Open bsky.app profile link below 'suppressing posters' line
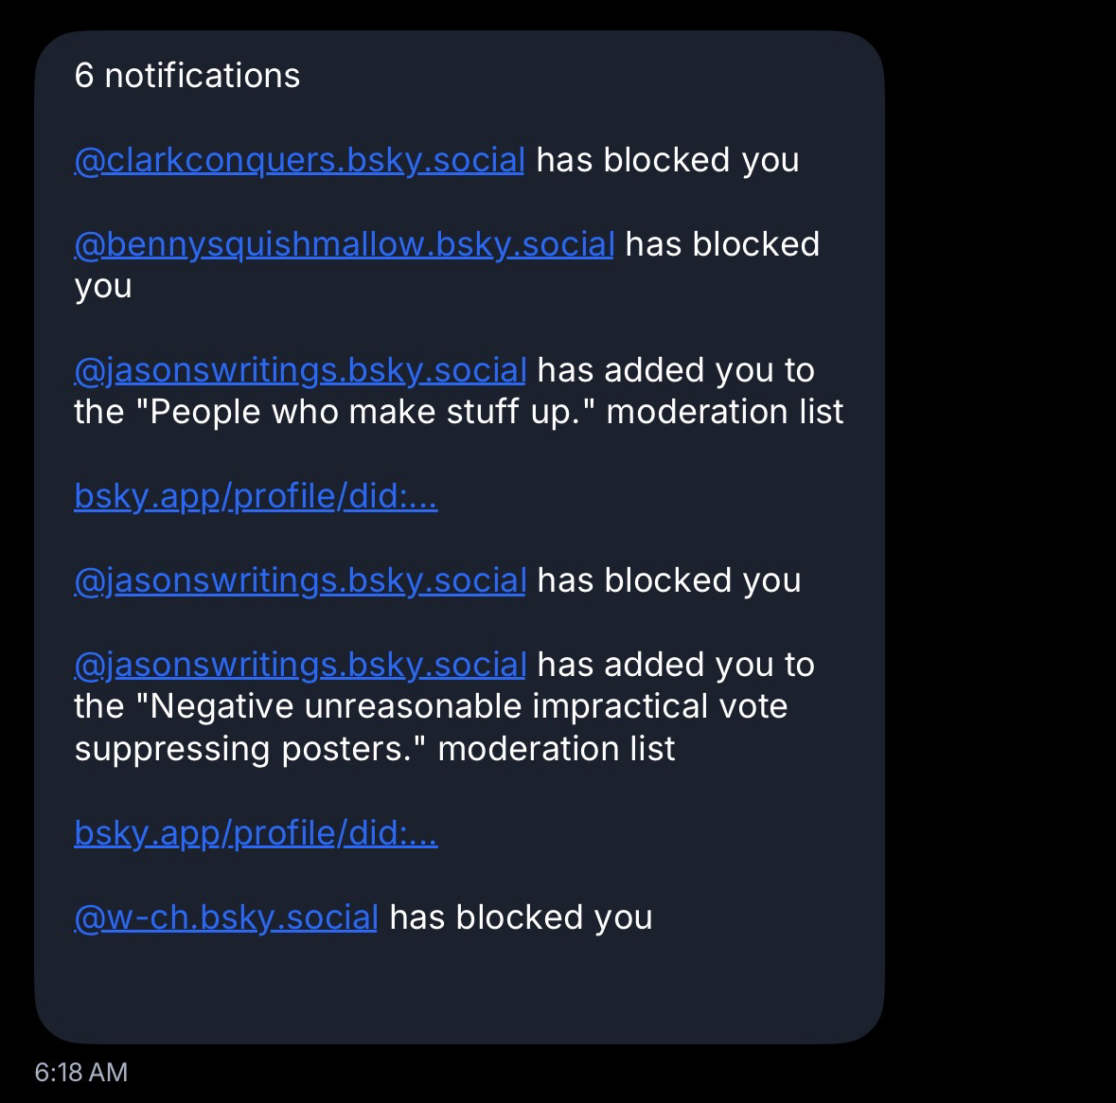Viewport: 1116px width, 1103px height. 256,832
